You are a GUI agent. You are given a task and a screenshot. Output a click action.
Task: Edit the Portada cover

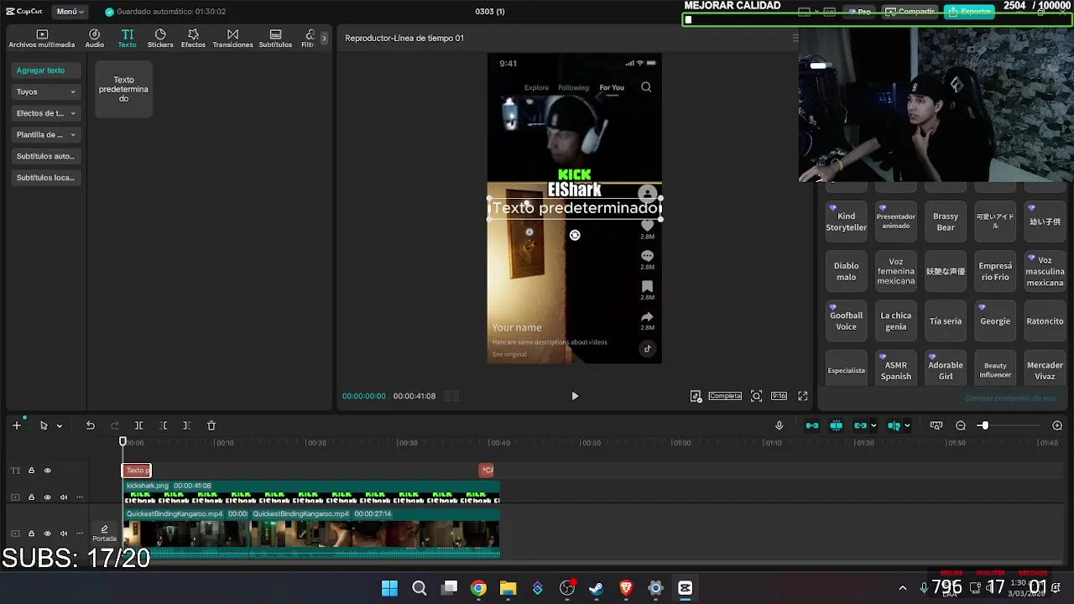pos(104,534)
